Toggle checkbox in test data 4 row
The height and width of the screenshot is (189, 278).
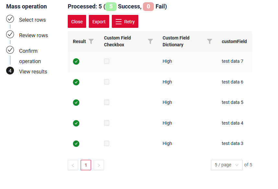(x=107, y=123)
